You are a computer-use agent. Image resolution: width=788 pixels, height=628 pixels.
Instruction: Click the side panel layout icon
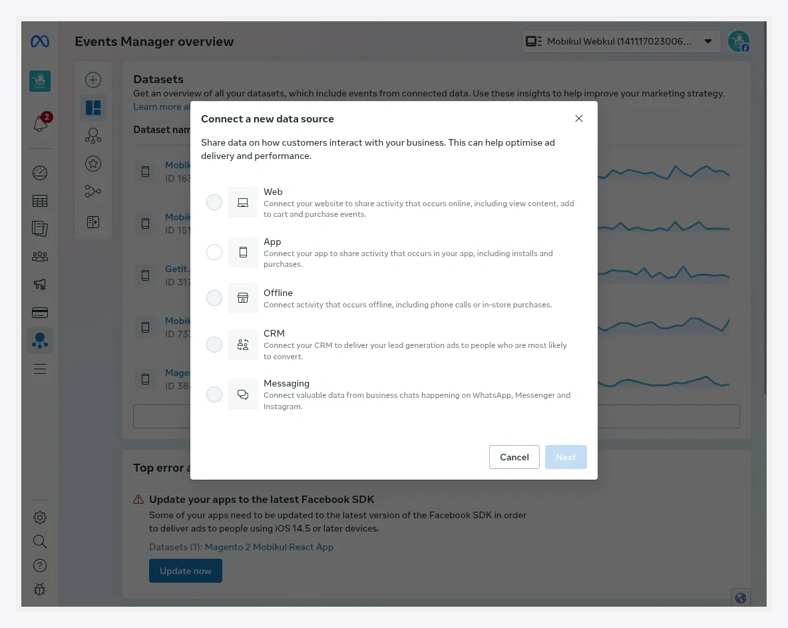coord(93,222)
